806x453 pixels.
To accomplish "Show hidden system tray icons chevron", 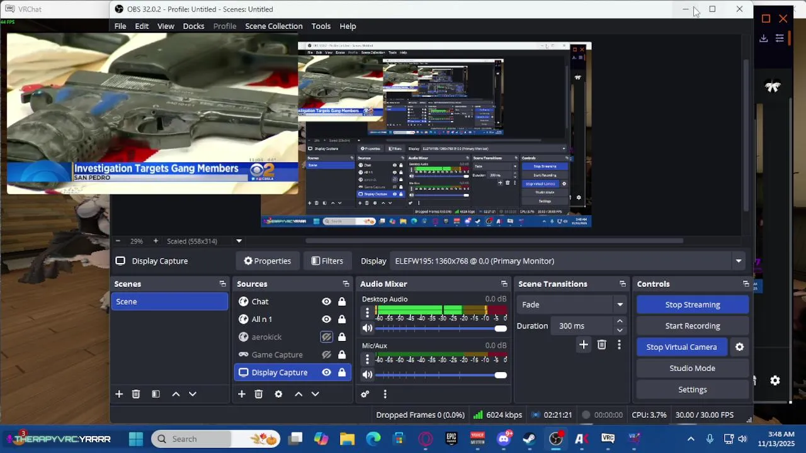I will pos(691,439).
